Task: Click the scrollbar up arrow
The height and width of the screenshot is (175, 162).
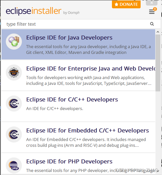Action: point(158,32)
